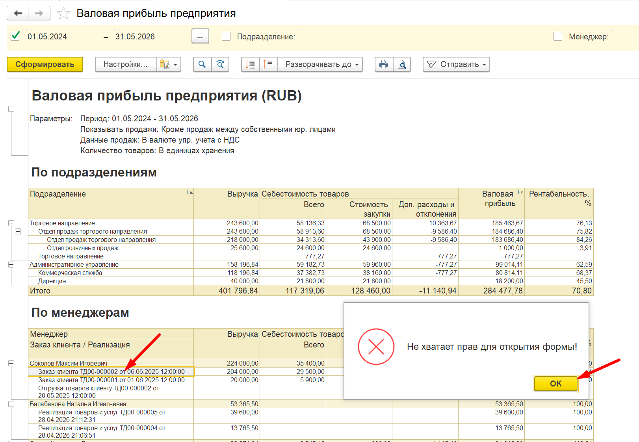Screen dimensions: 639x442
Task: Select row Заказ клиента ТД00-000002
Action: pos(111,371)
